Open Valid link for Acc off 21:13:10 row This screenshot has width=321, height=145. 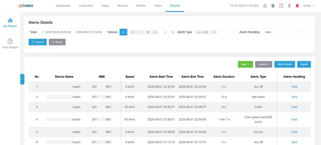point(294,142)
